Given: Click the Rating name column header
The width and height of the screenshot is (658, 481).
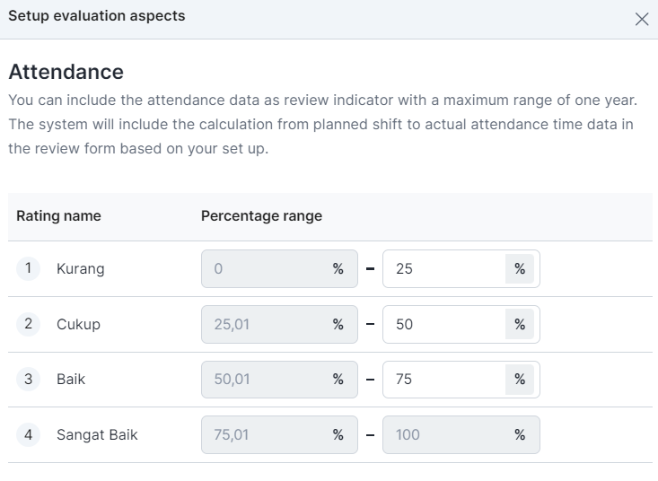Looking at the screenshot, I should coord(58,216).
